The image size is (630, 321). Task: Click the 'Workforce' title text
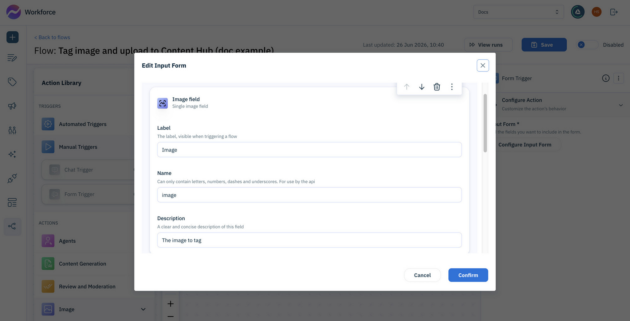40,12
